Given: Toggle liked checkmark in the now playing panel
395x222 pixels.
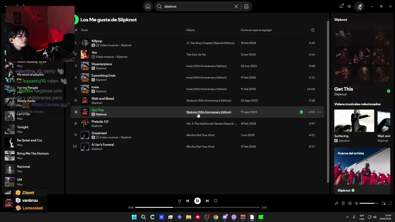Looking at the screenshot, I should pyautogui.click(x=389, y=91).
